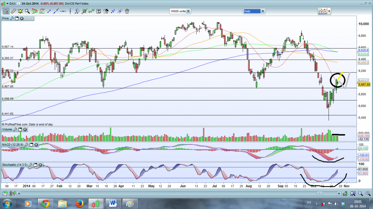Image resolution: width=373 pixels, height=209 pixels.
Task: Click the trash bin delete tool
Action: 127,11
